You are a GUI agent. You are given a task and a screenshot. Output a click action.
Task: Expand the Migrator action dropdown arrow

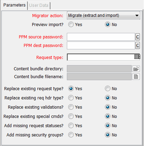(137, 15)
